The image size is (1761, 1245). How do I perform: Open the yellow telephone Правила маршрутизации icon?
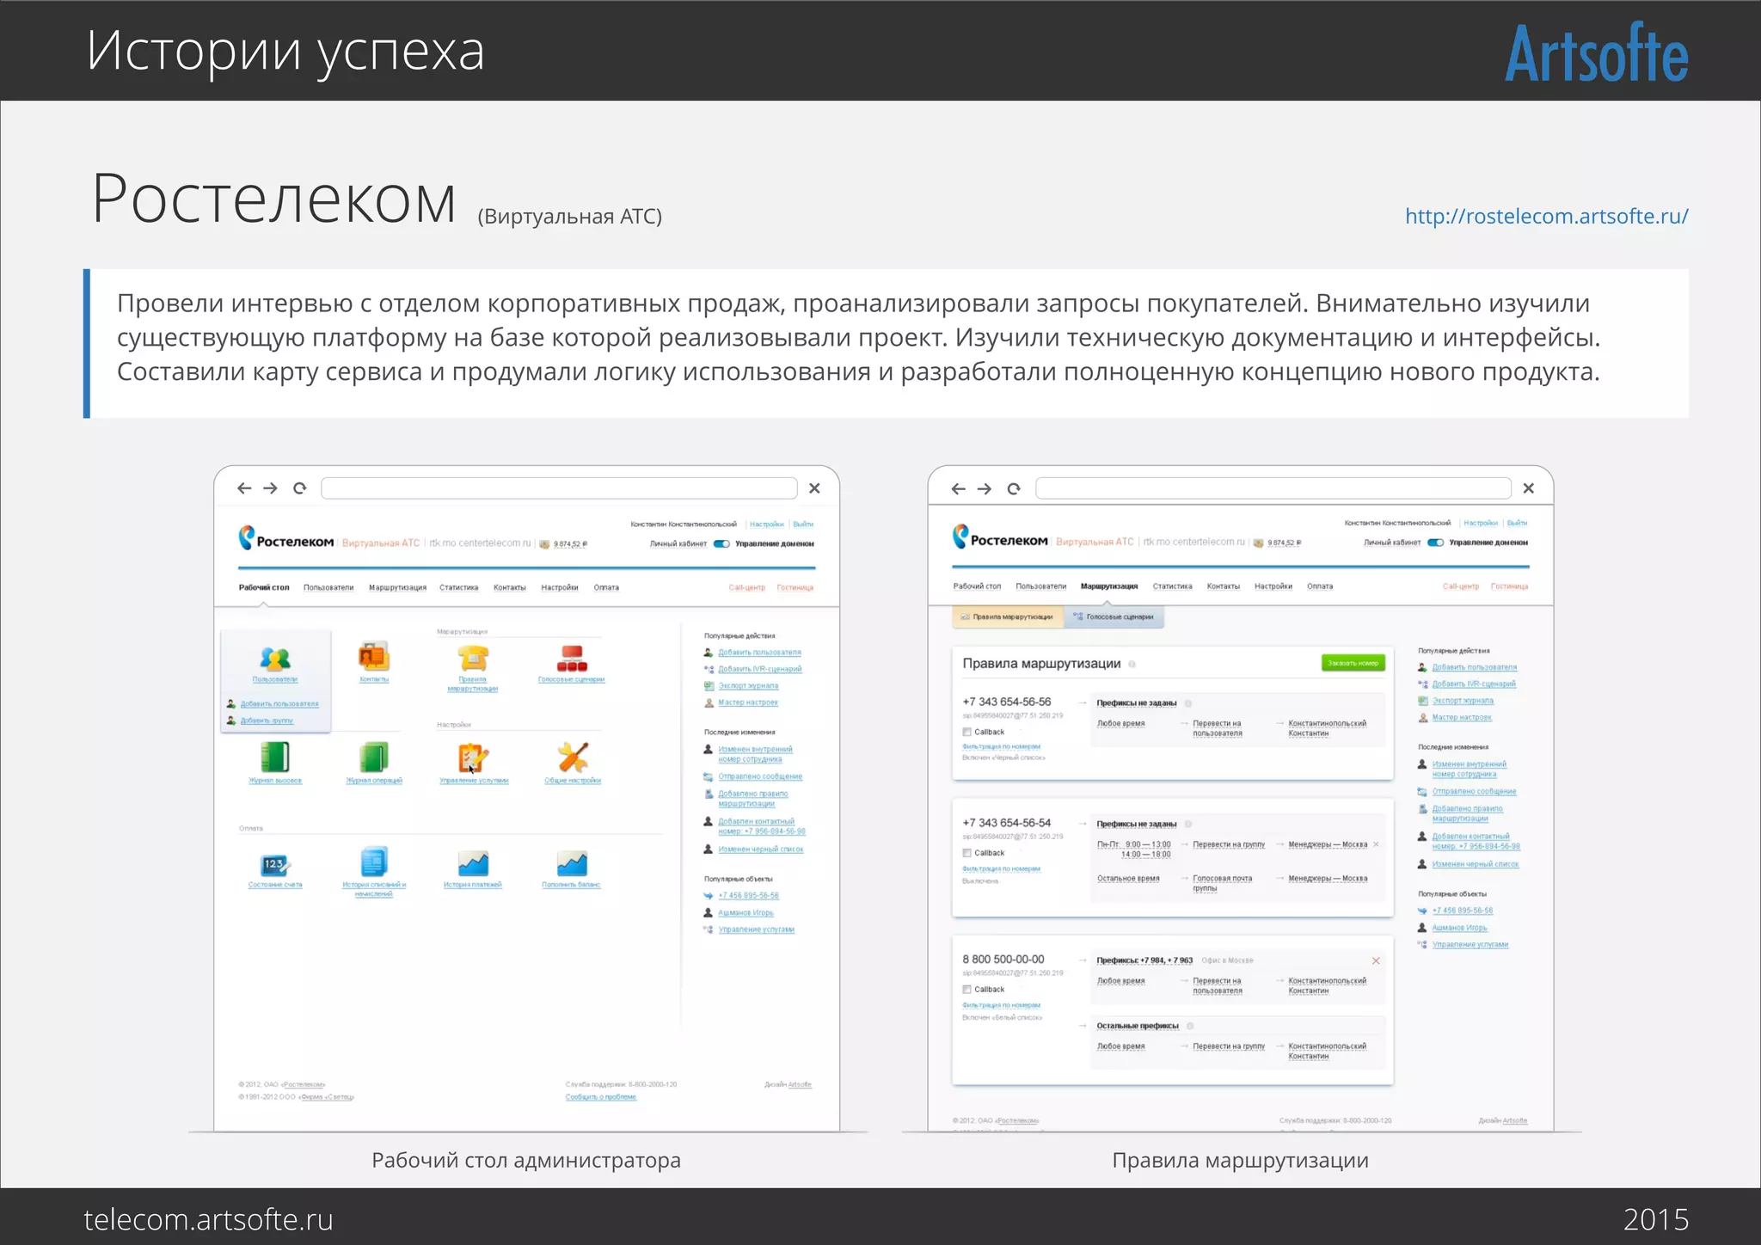[x=472, y=659]
